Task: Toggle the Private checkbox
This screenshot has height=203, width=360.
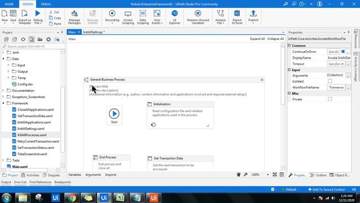Action: (330, 99)
